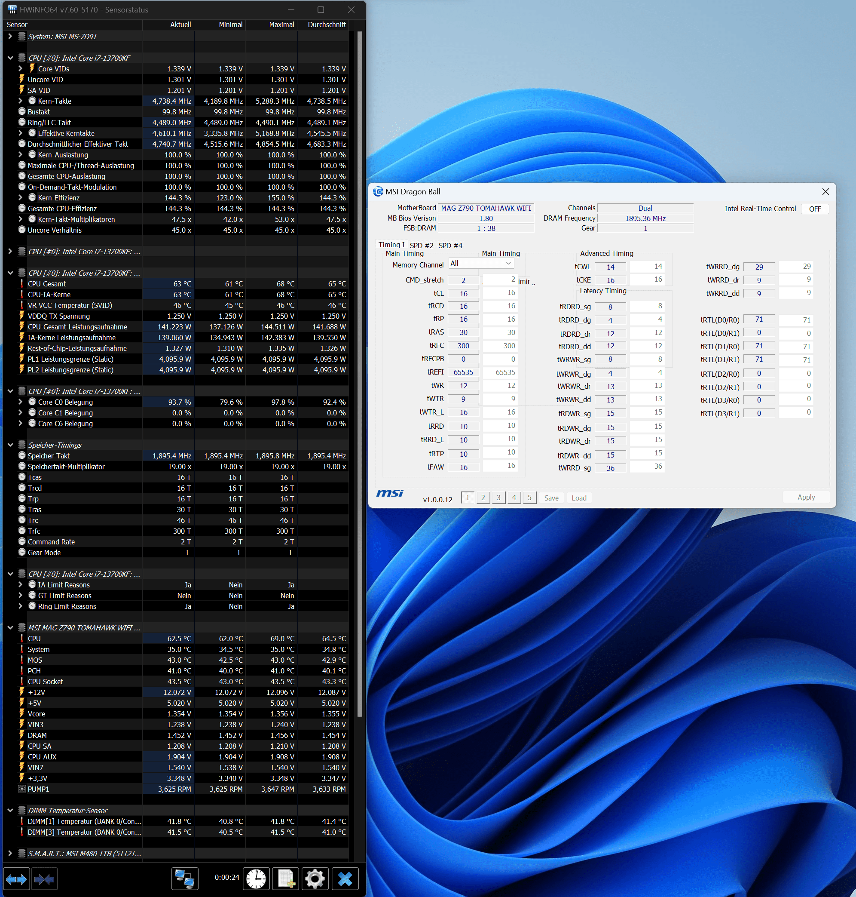The height and width of the screenshot is (897, 856).
Task: Click the Speicher-Takt clock icon
Action: coord(21,455)
